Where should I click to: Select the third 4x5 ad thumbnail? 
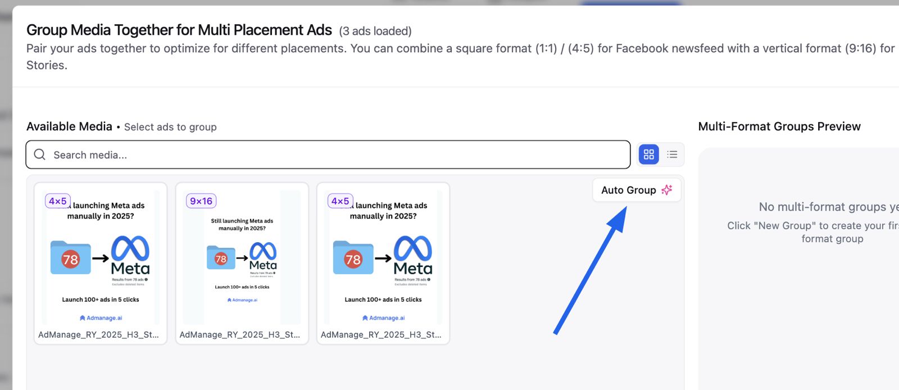click(x=383, y=257)
